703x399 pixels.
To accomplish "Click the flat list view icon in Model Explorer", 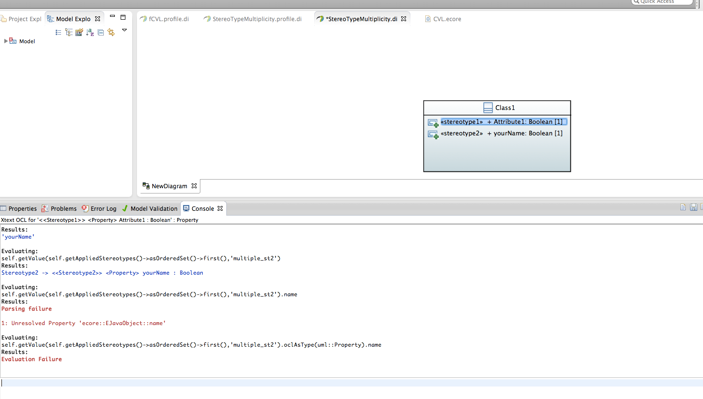I will [58, 32].
